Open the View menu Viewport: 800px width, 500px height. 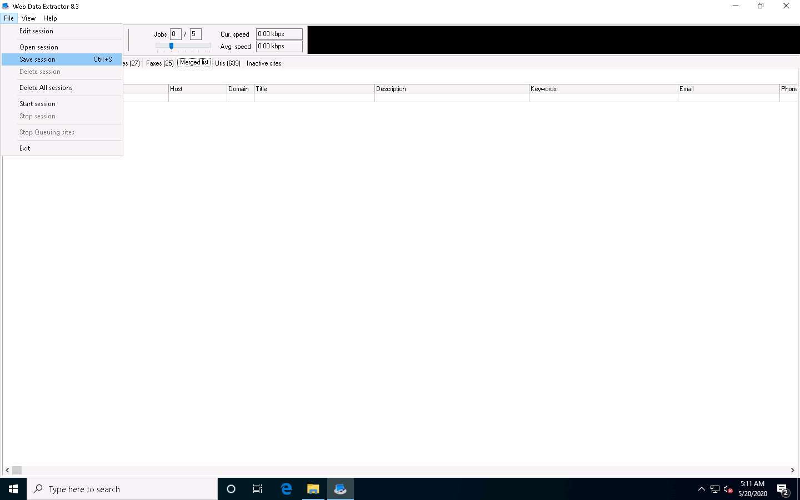point(28,18)
